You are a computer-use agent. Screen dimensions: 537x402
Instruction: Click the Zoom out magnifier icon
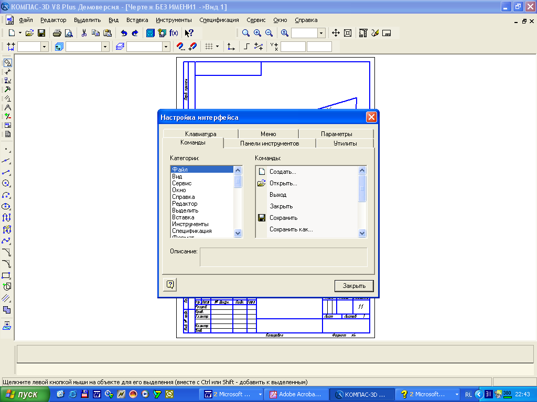269,33
